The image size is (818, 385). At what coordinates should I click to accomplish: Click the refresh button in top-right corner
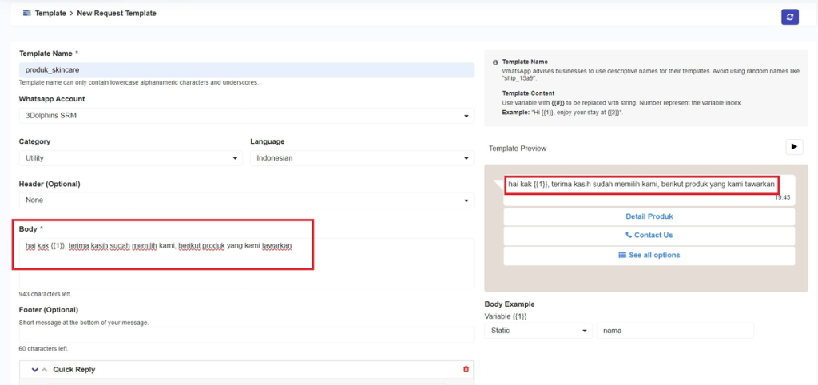pos(789,17)
